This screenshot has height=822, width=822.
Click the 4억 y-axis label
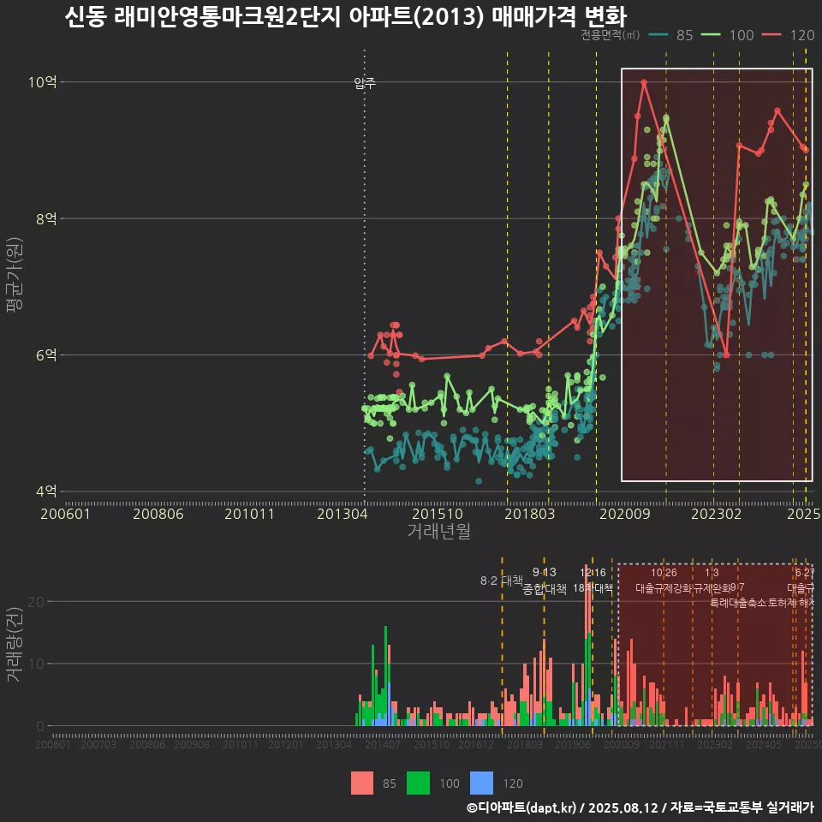[x=46, y=491]
